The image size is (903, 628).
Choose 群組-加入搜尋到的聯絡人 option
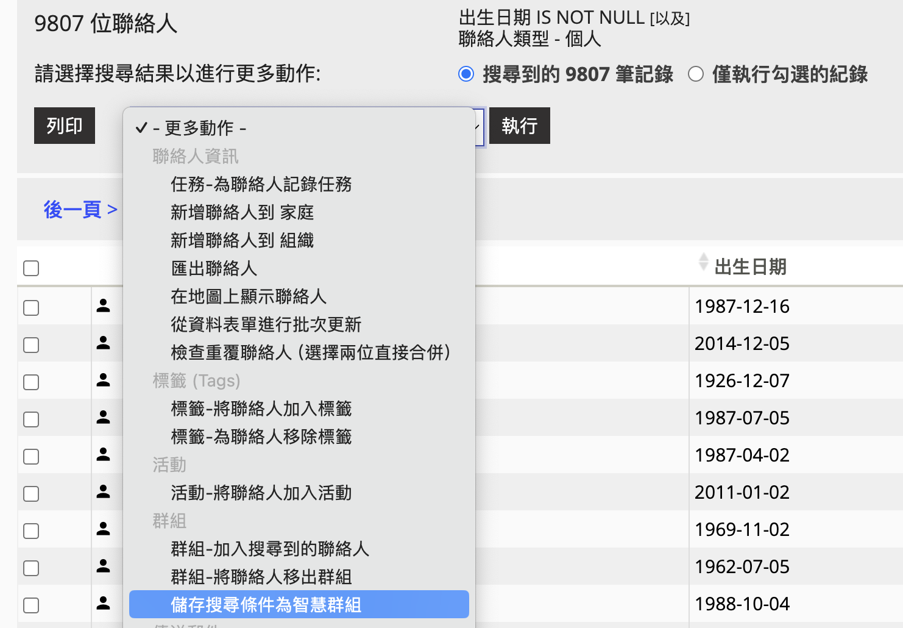coord(299,549)
